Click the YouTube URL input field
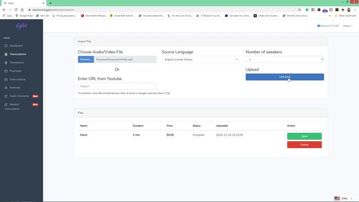The image size is (359, 202). [x=117, y=86]
